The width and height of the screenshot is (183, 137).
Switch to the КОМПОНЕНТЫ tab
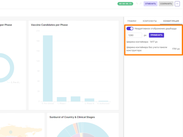pyautogui.click(x=150, y=21)
